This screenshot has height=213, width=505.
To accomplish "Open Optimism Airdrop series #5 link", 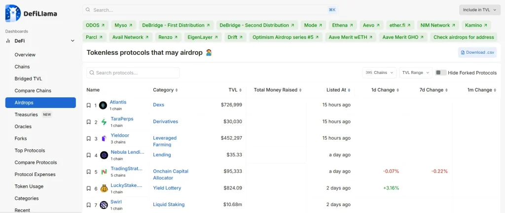I will point(286,37).
